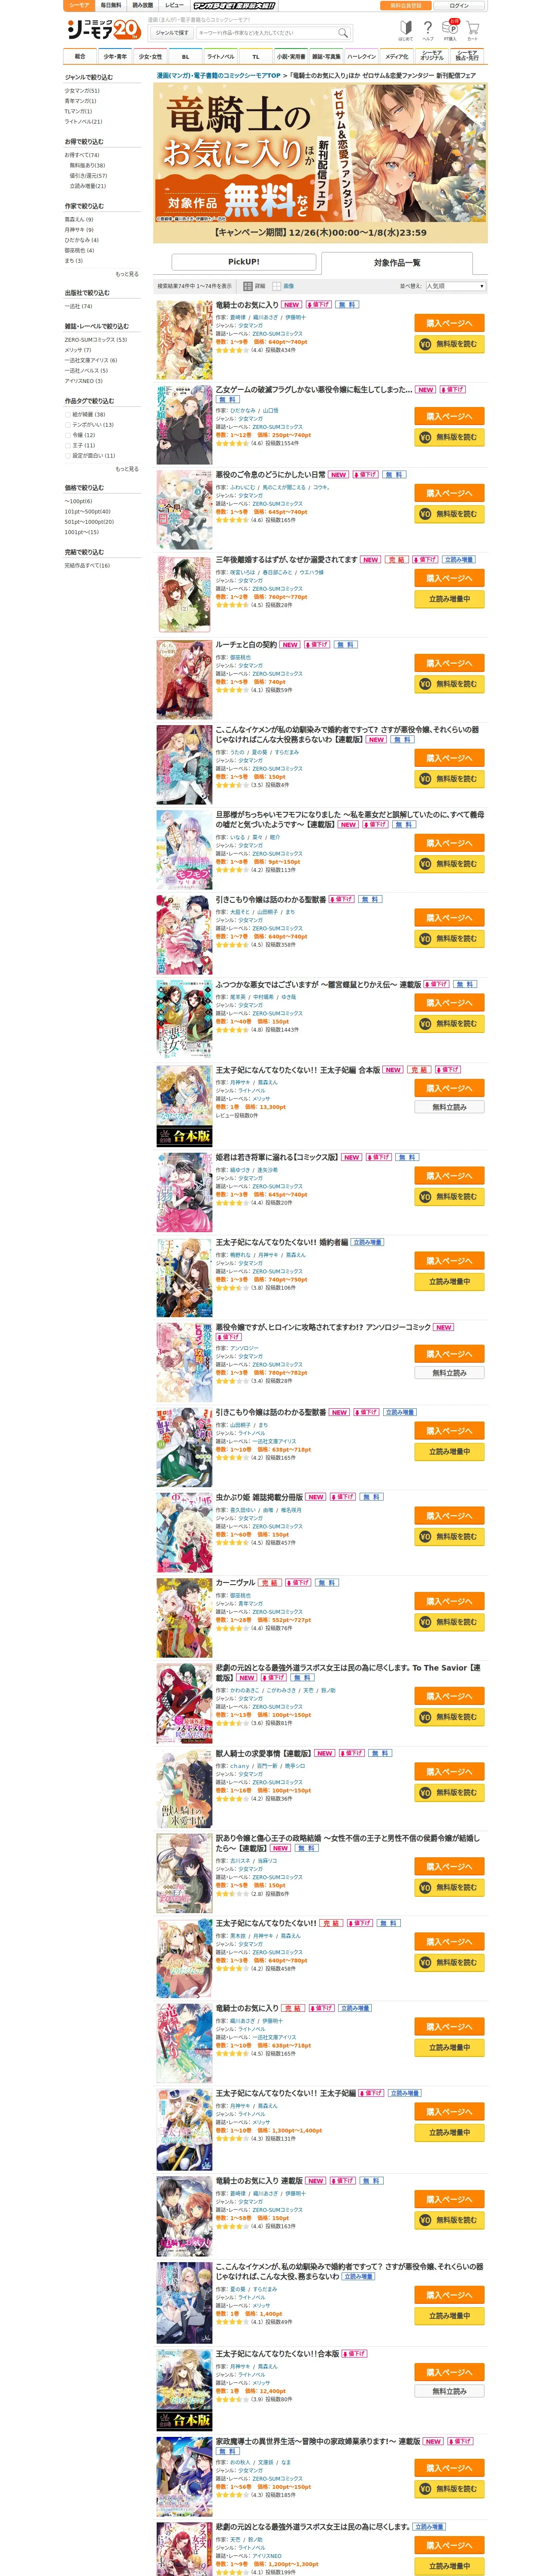Click the search magnifier icon
Screen dimensions: 551x2576
click(x=343, y=32)
